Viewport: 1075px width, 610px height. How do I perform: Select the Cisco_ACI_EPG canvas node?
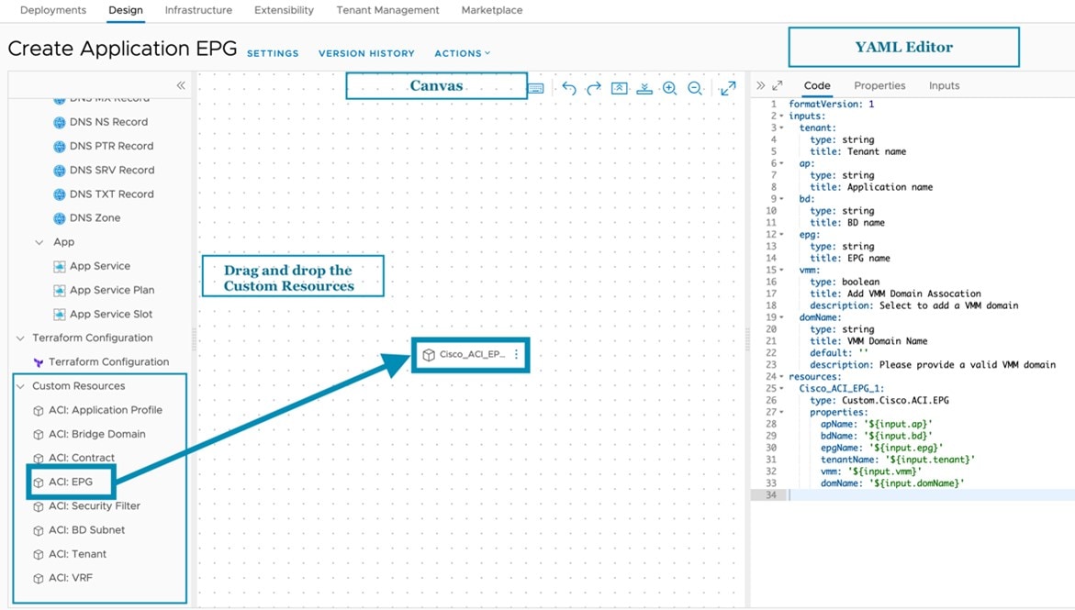(471, 354)
